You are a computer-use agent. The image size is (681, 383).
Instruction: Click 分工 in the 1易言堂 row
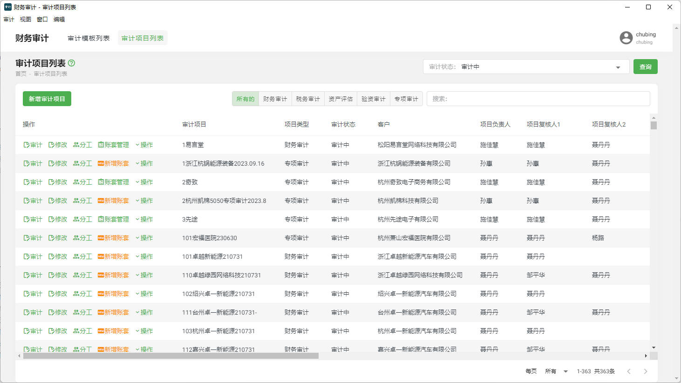tap(82, 145)
